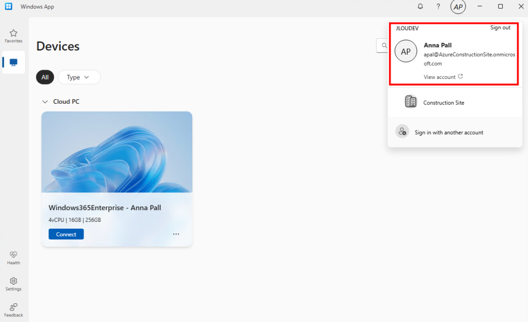Open Settings from the sidebar
The image size is (528, 322).
coord(13,284)
